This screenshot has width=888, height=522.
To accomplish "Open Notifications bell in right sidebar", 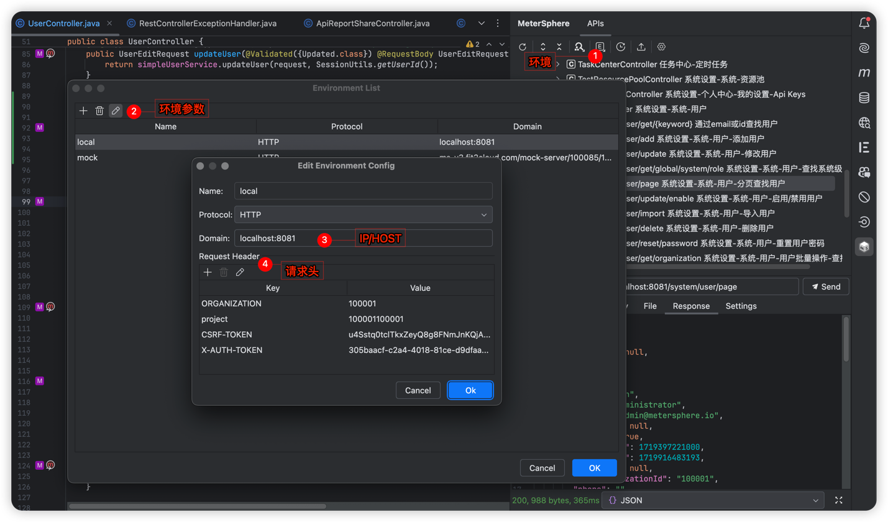I will (864, 24).
